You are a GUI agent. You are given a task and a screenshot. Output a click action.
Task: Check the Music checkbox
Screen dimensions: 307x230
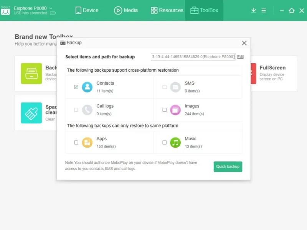pyautogui.click(x=165, y=142)
